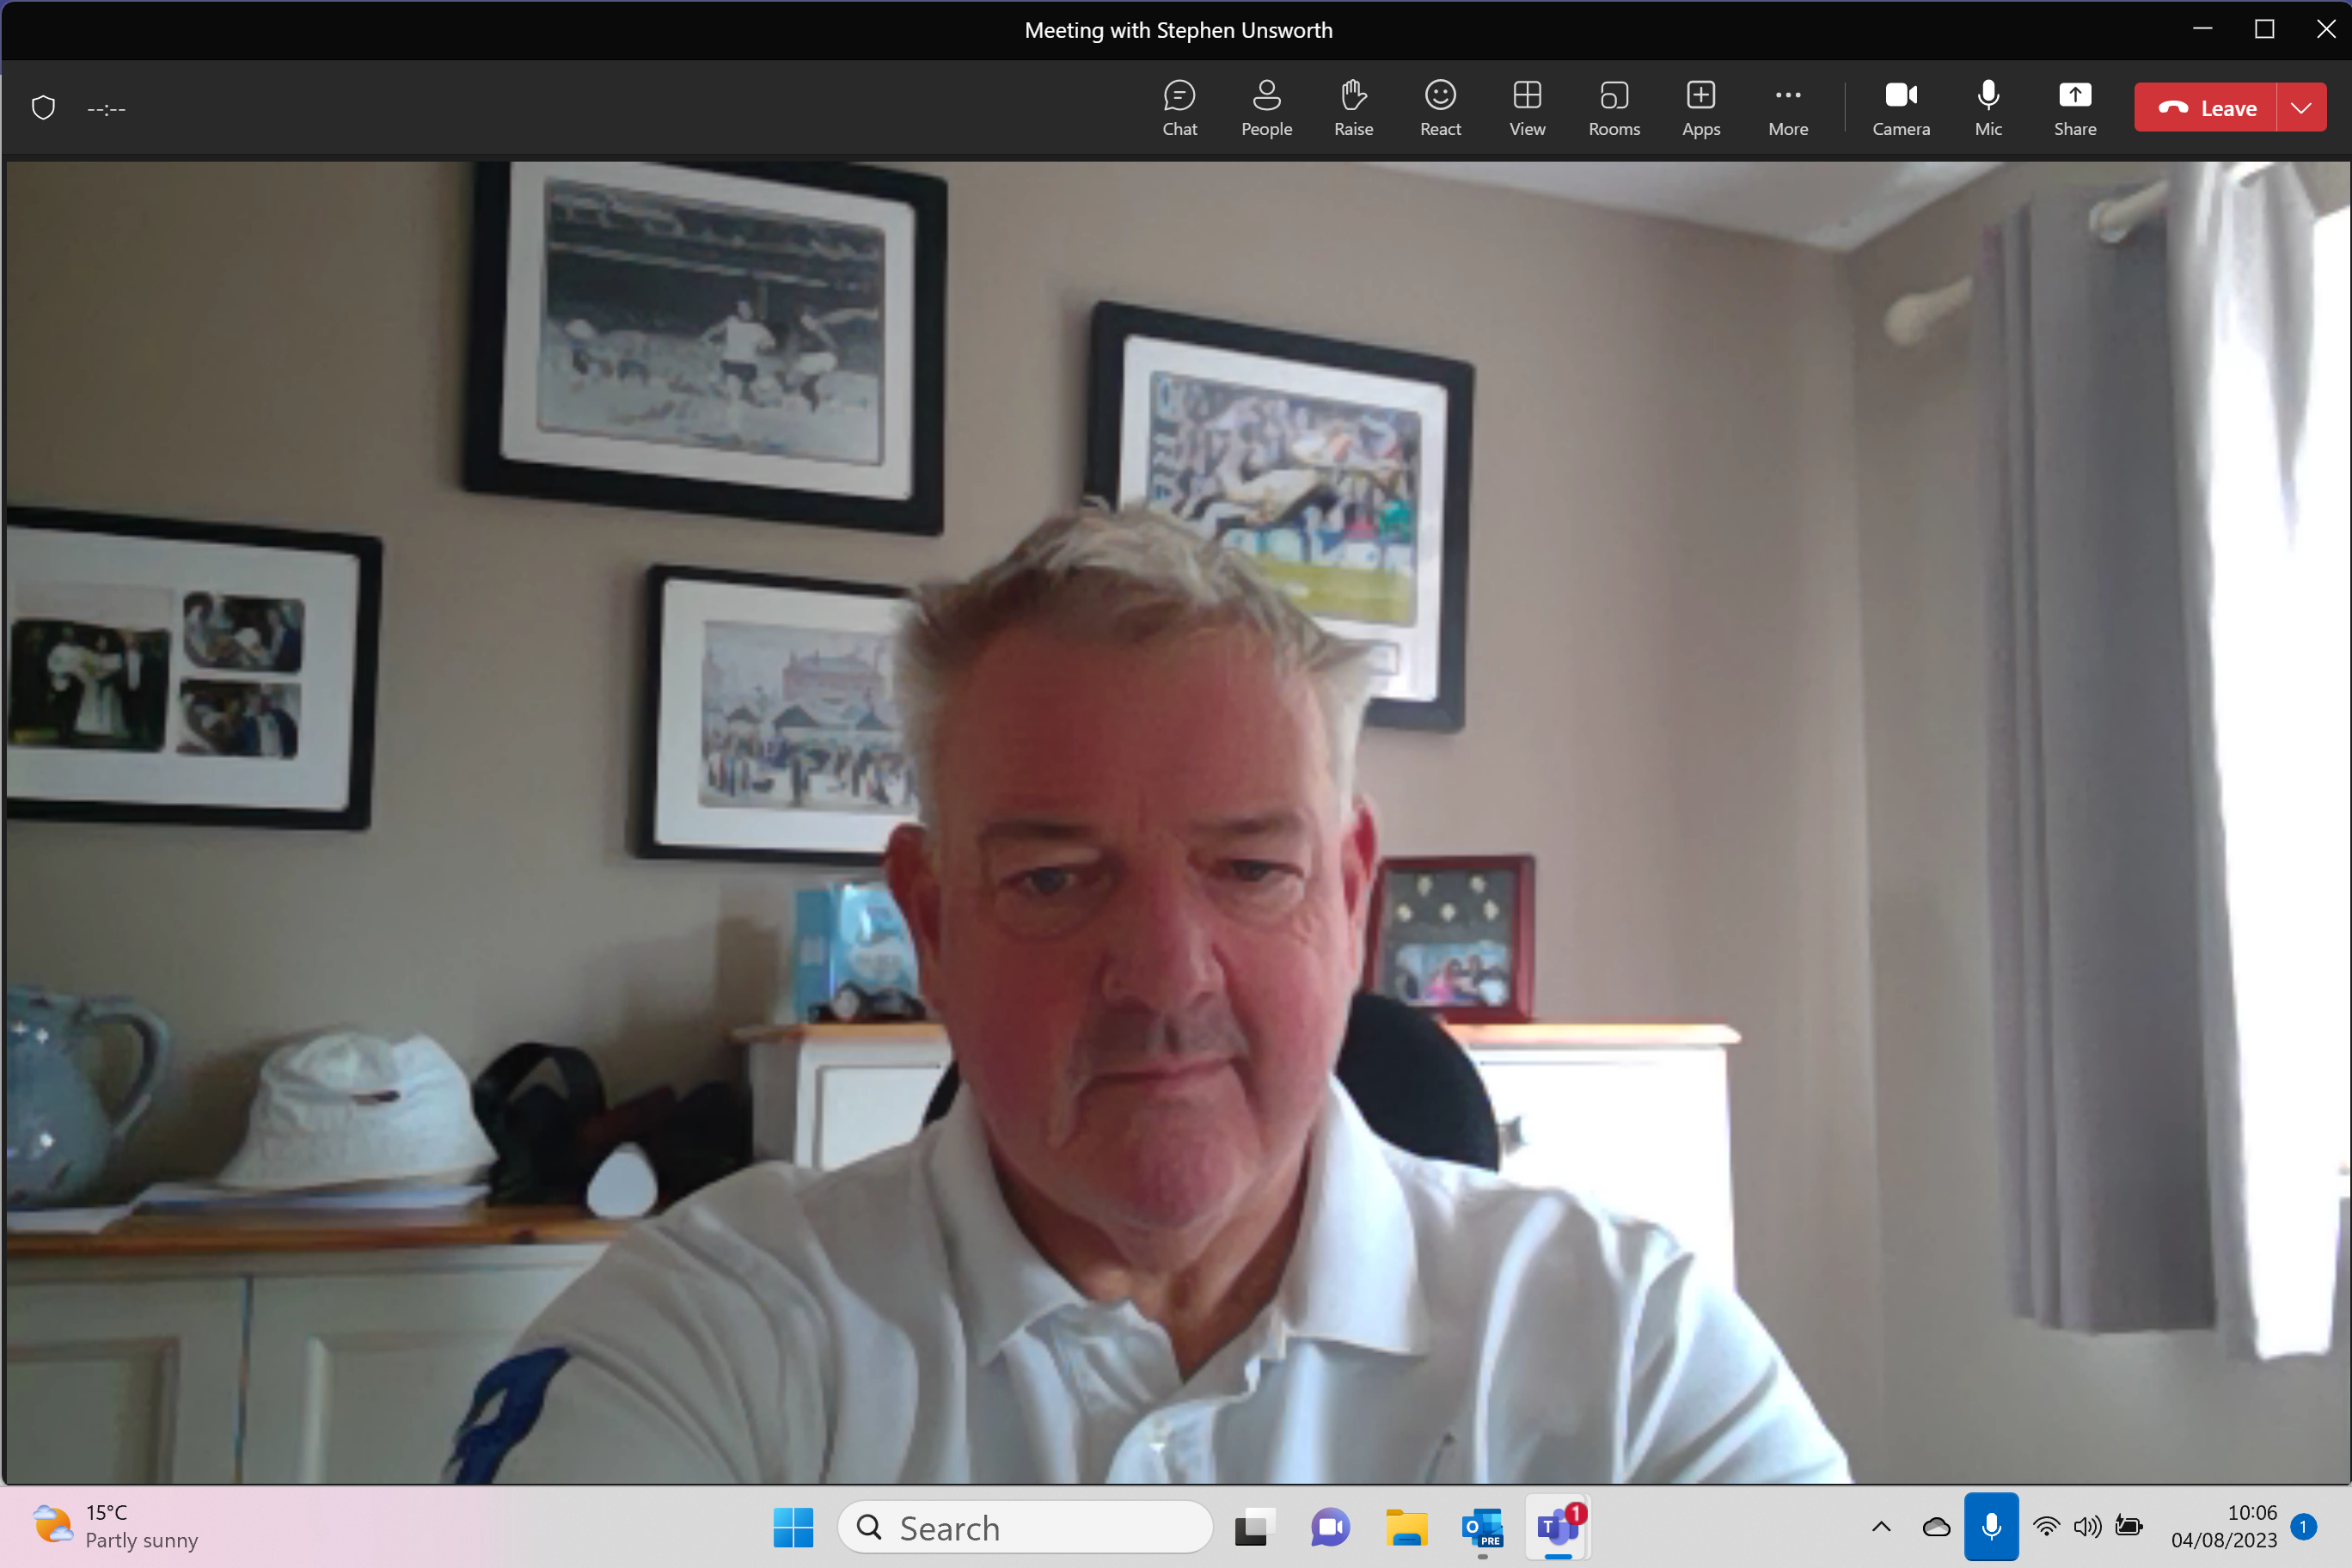Open Outlook from the taskbar
2352x1568 pixels.
pyautogui.click(x=1482, y=1527)
